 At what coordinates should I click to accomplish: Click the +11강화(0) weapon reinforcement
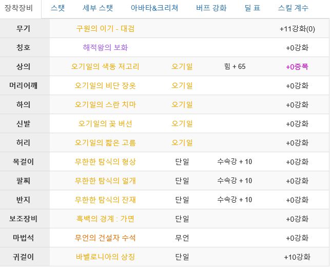[297, 29]
